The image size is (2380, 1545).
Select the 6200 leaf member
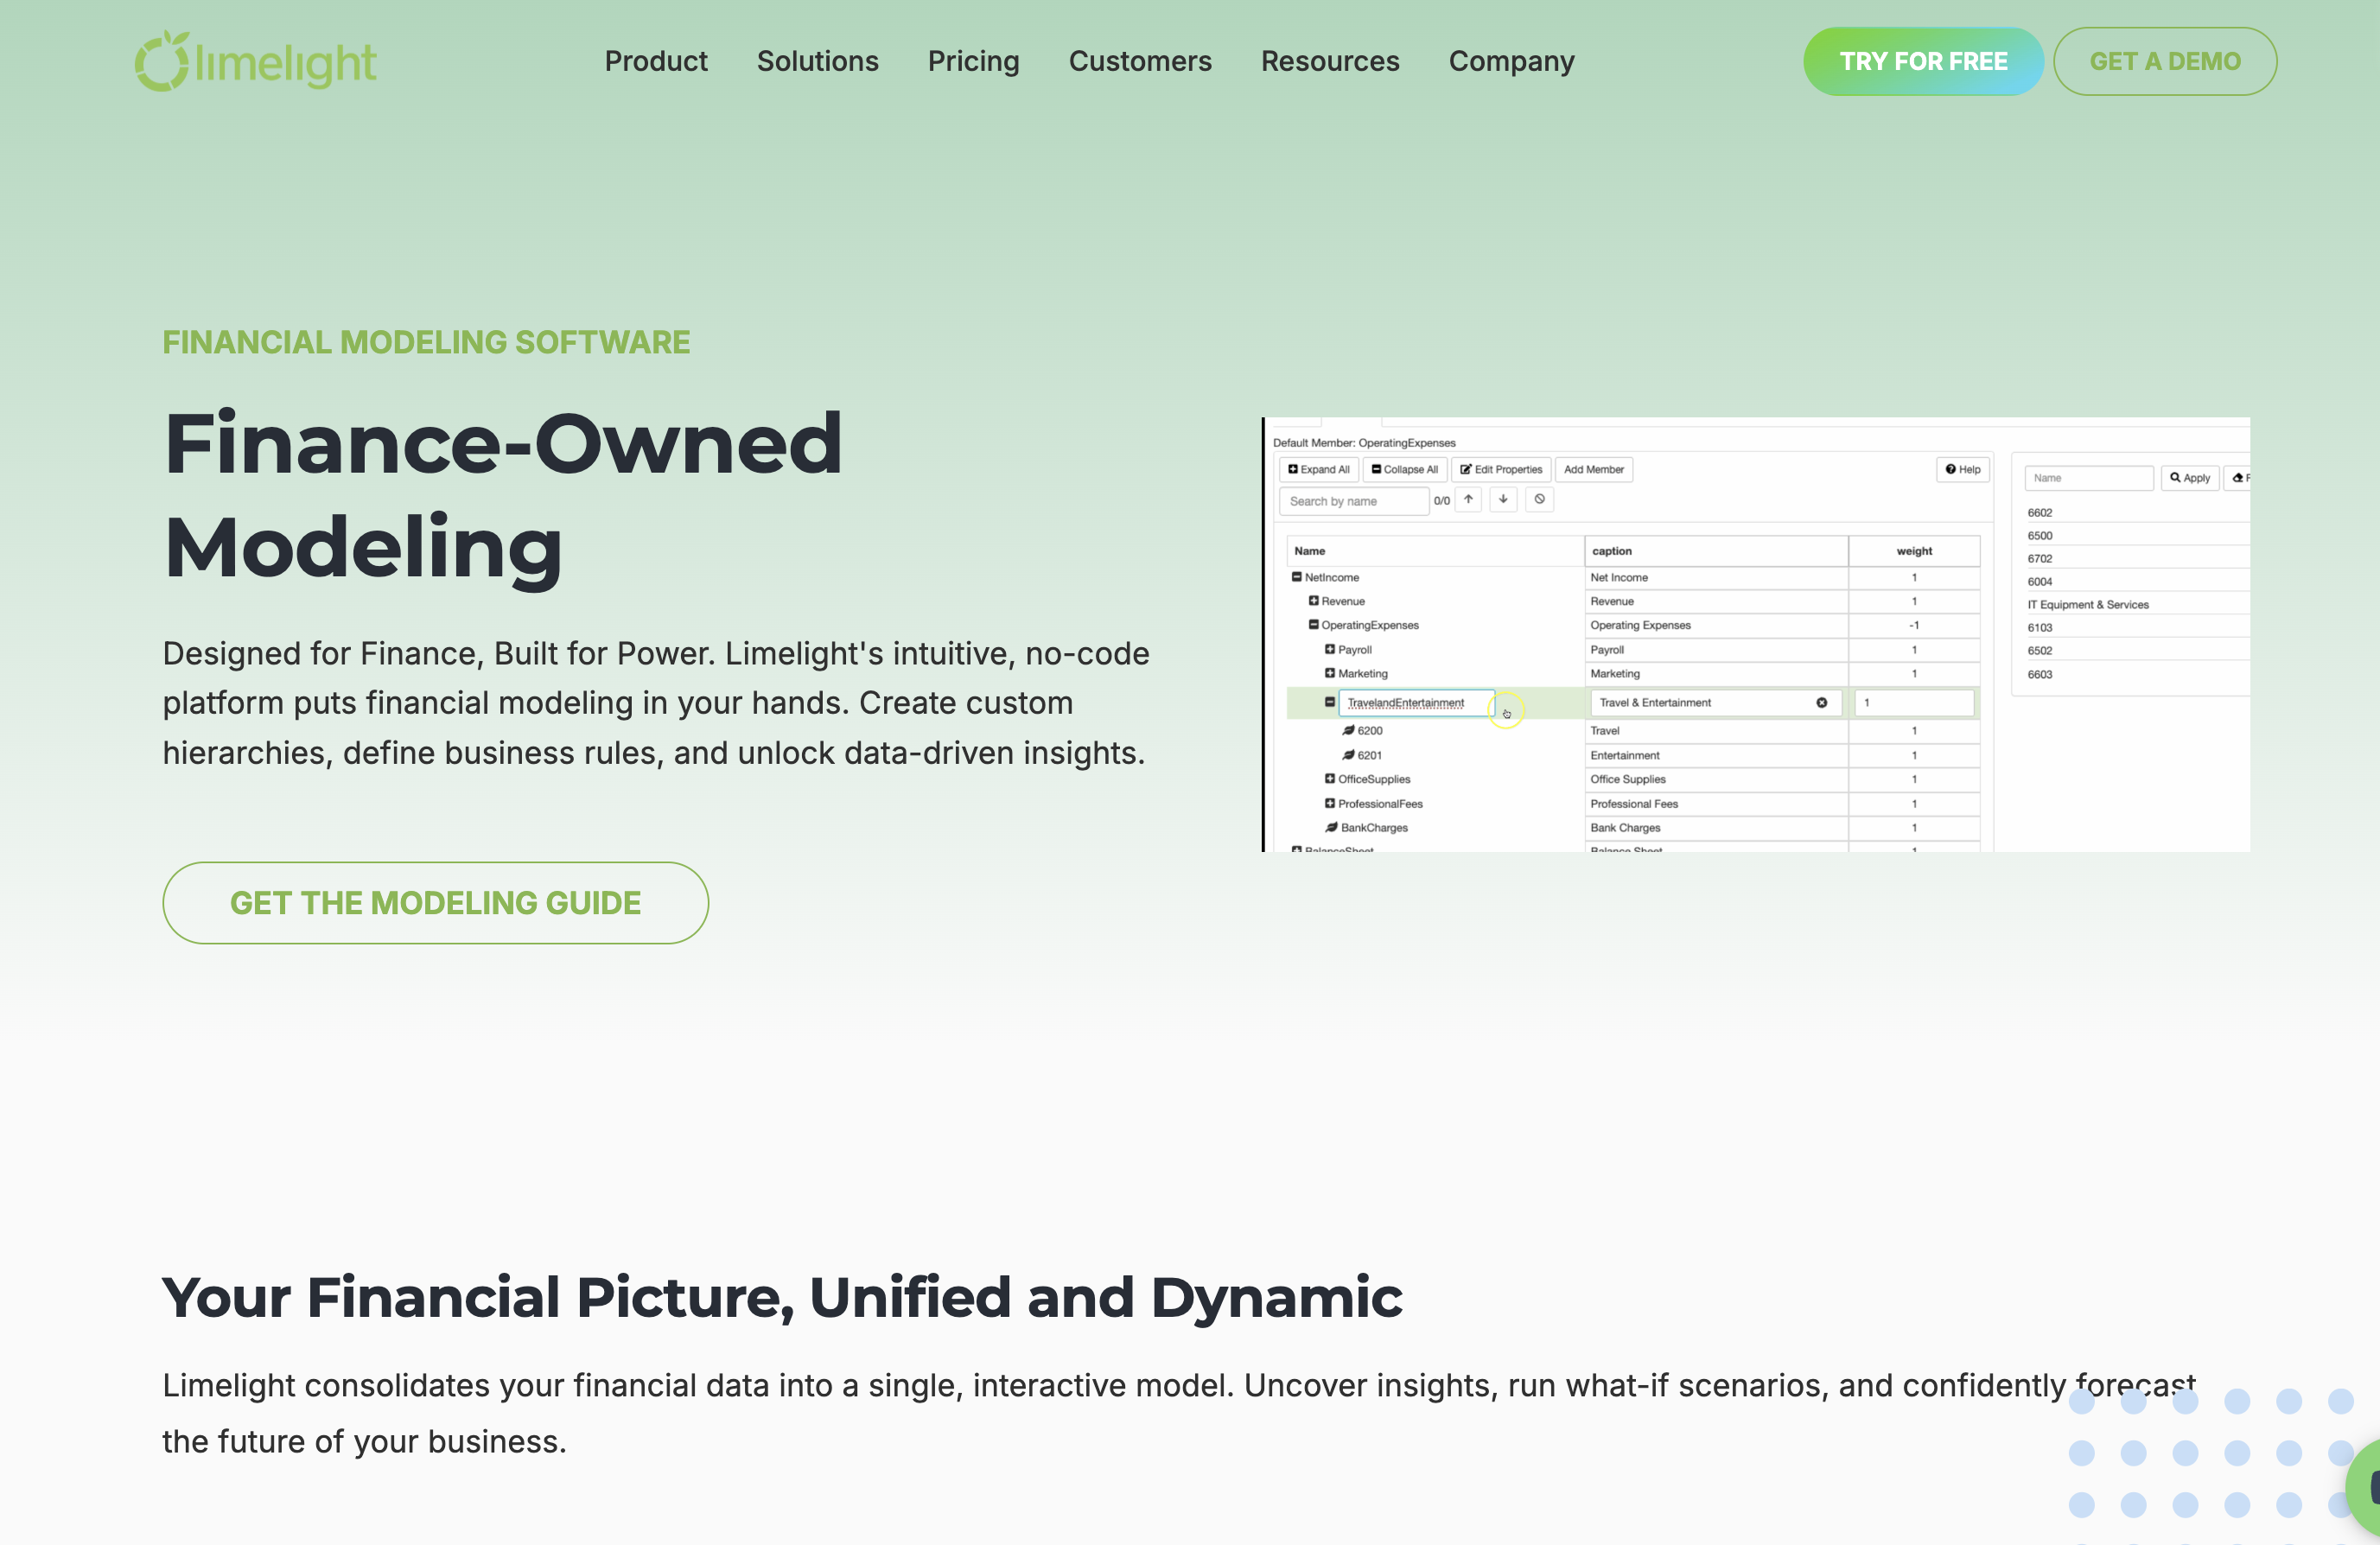pos(1370,731)
